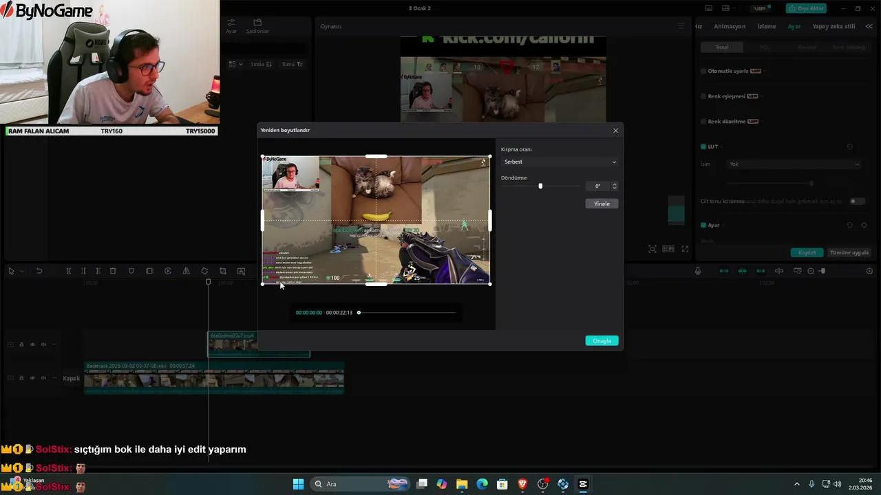Viewport: 881px width, 495px height.
Task: Click the Kaydet button
Action: [x=807, y=252]
